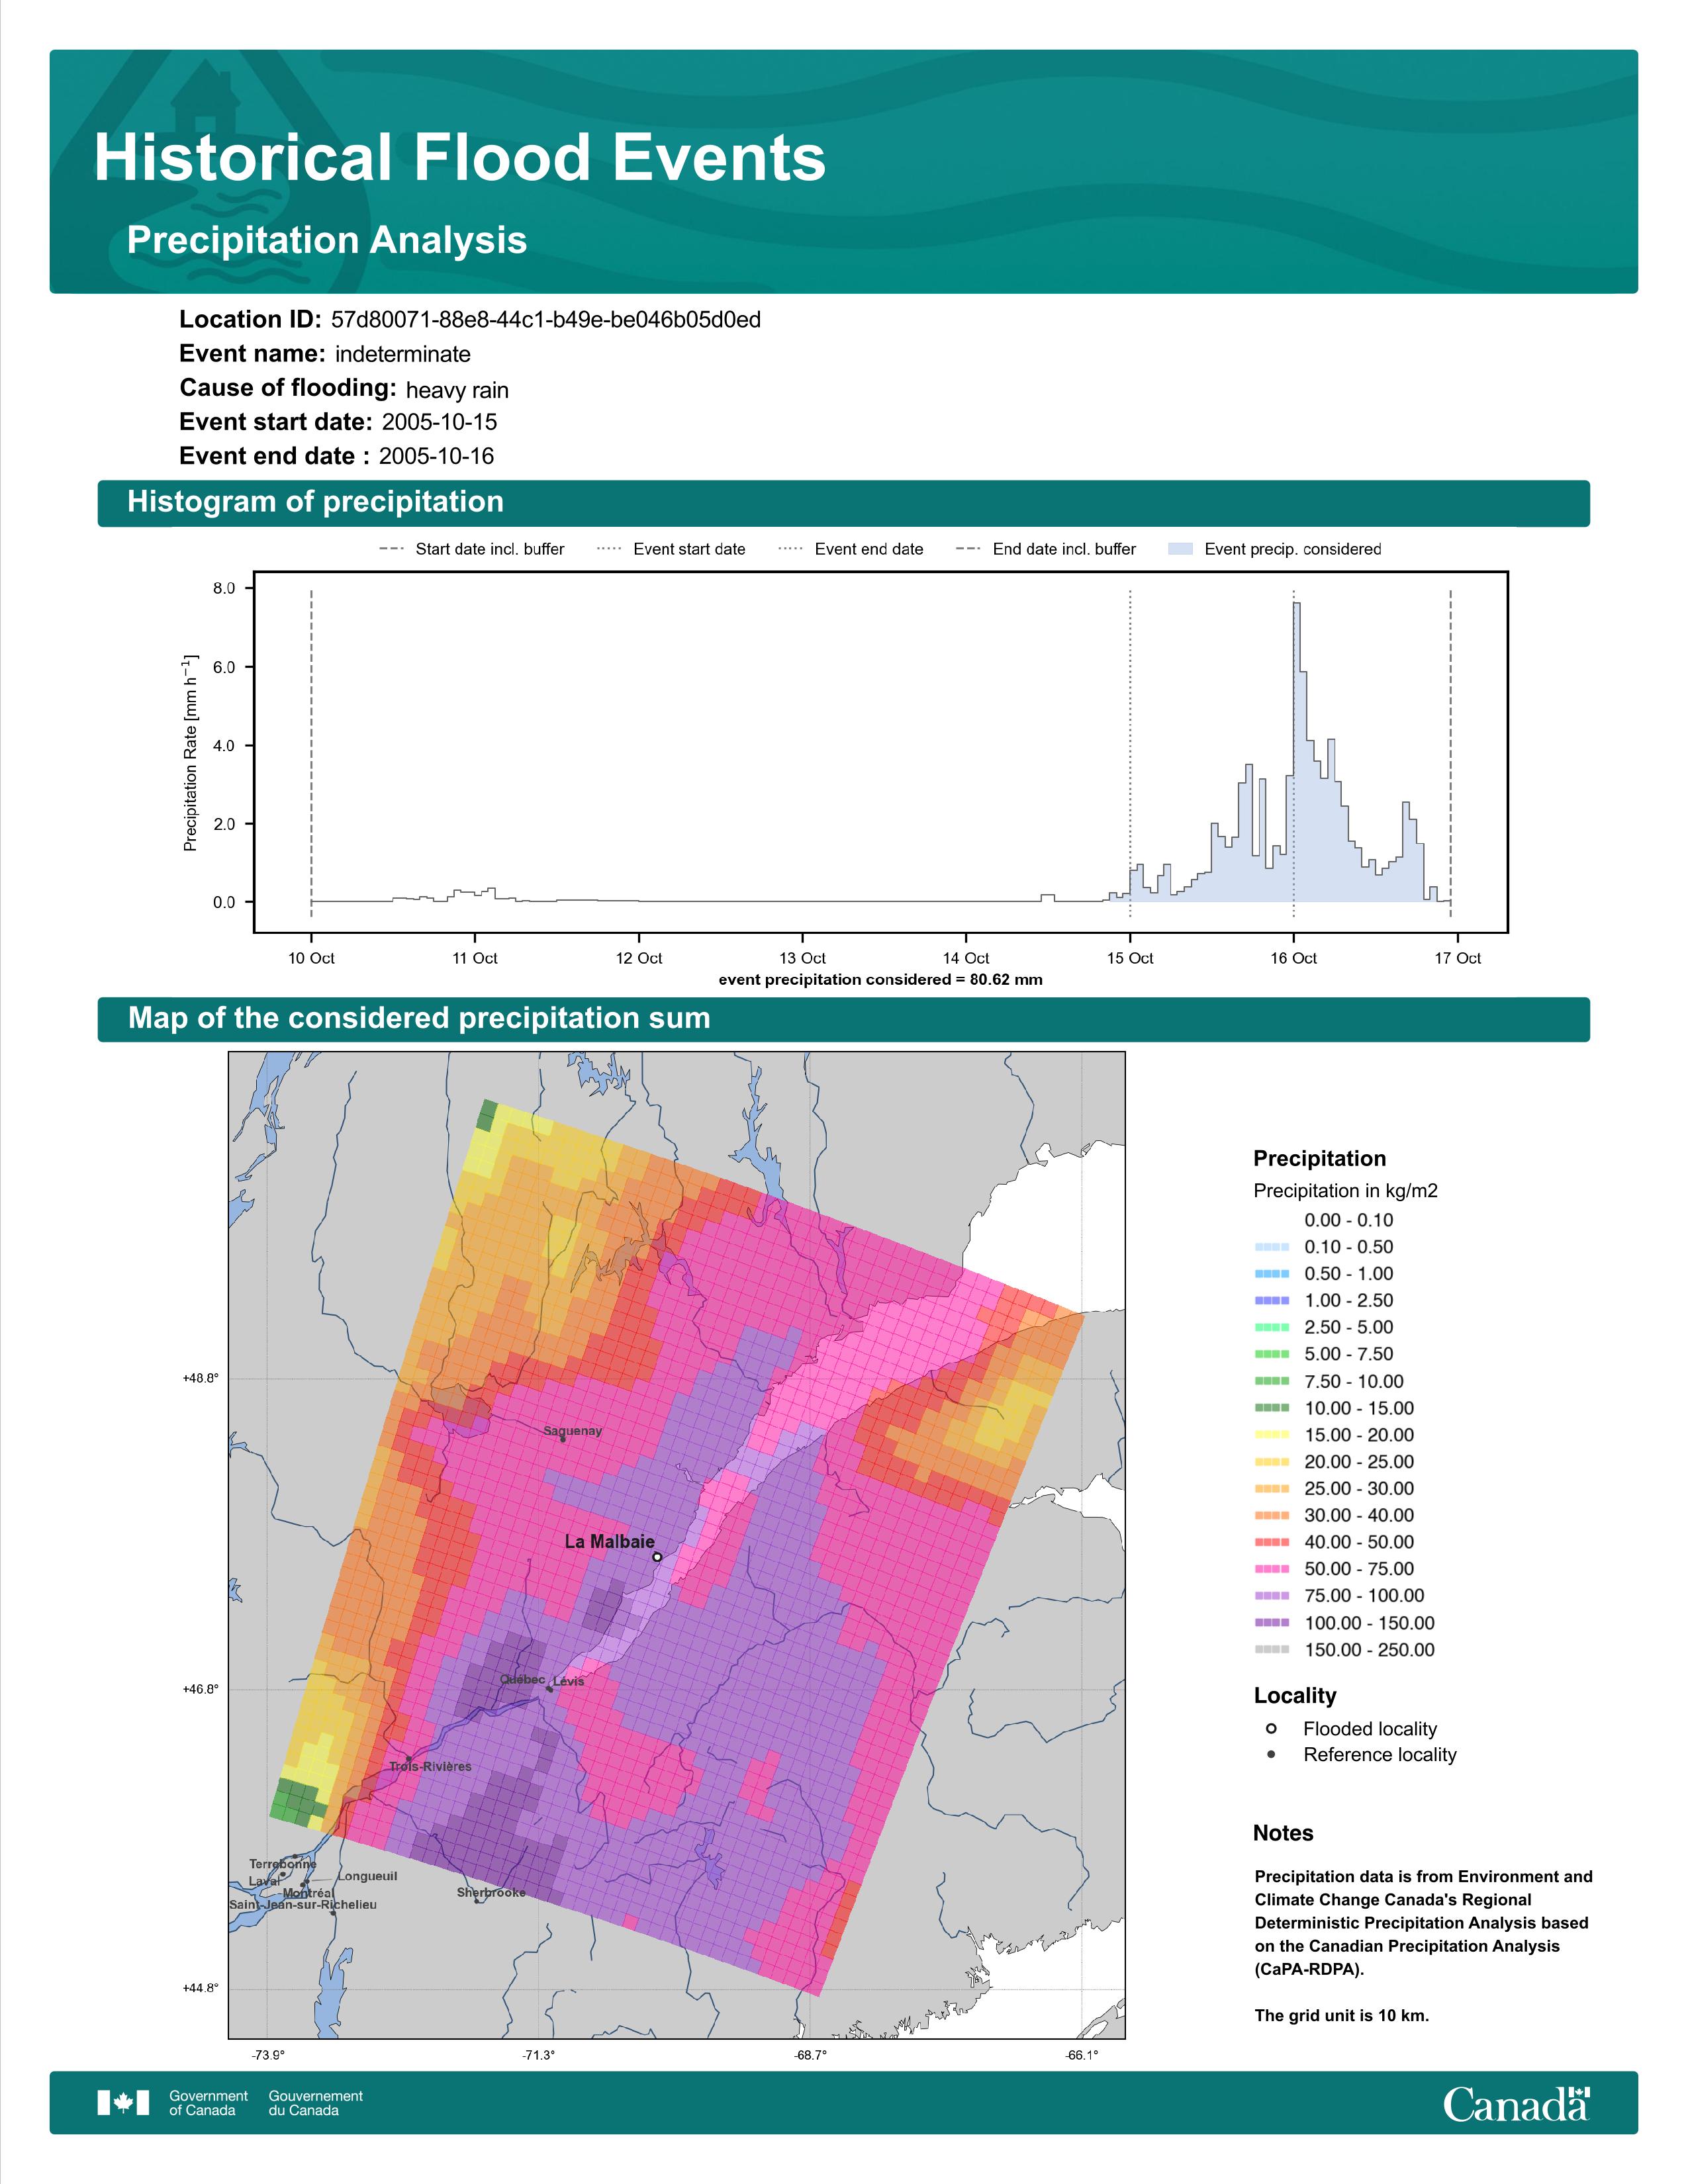Click the 30.00 - 40.00 precipitation color swatch
Image resolution: width=1688 pixels, height=2184 pixels.
click(1272, 1515)
